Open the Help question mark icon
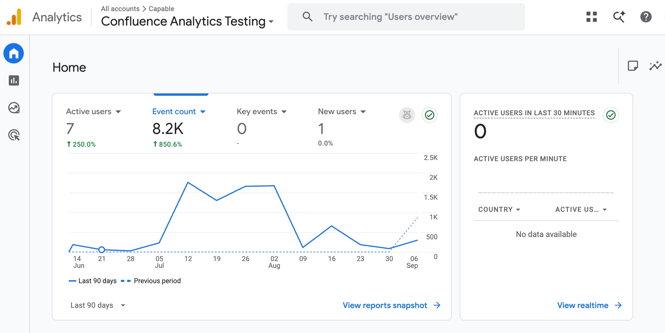 point(646,17)
